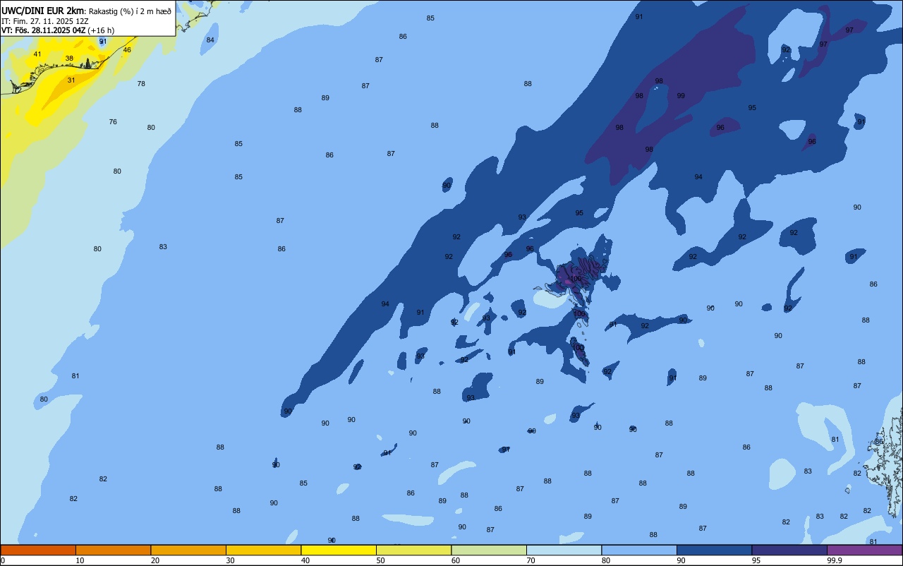Click the '99.9' legend tick label
The height and width of the screenshot is (566, 903).
[x=835, y=560]
